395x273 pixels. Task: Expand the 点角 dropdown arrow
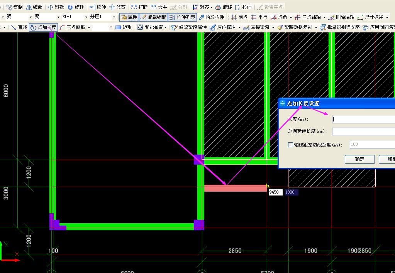click(x=291, y=17)
